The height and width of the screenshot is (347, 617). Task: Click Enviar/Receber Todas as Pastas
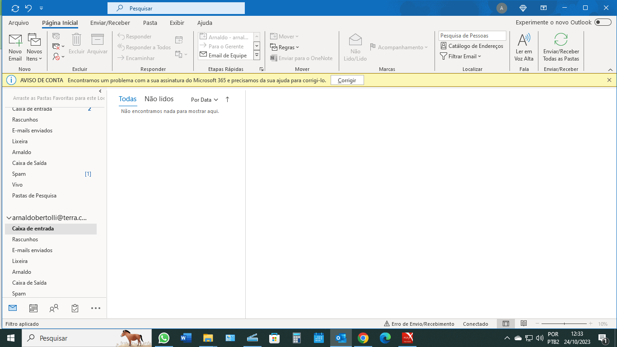coord(561,47)
